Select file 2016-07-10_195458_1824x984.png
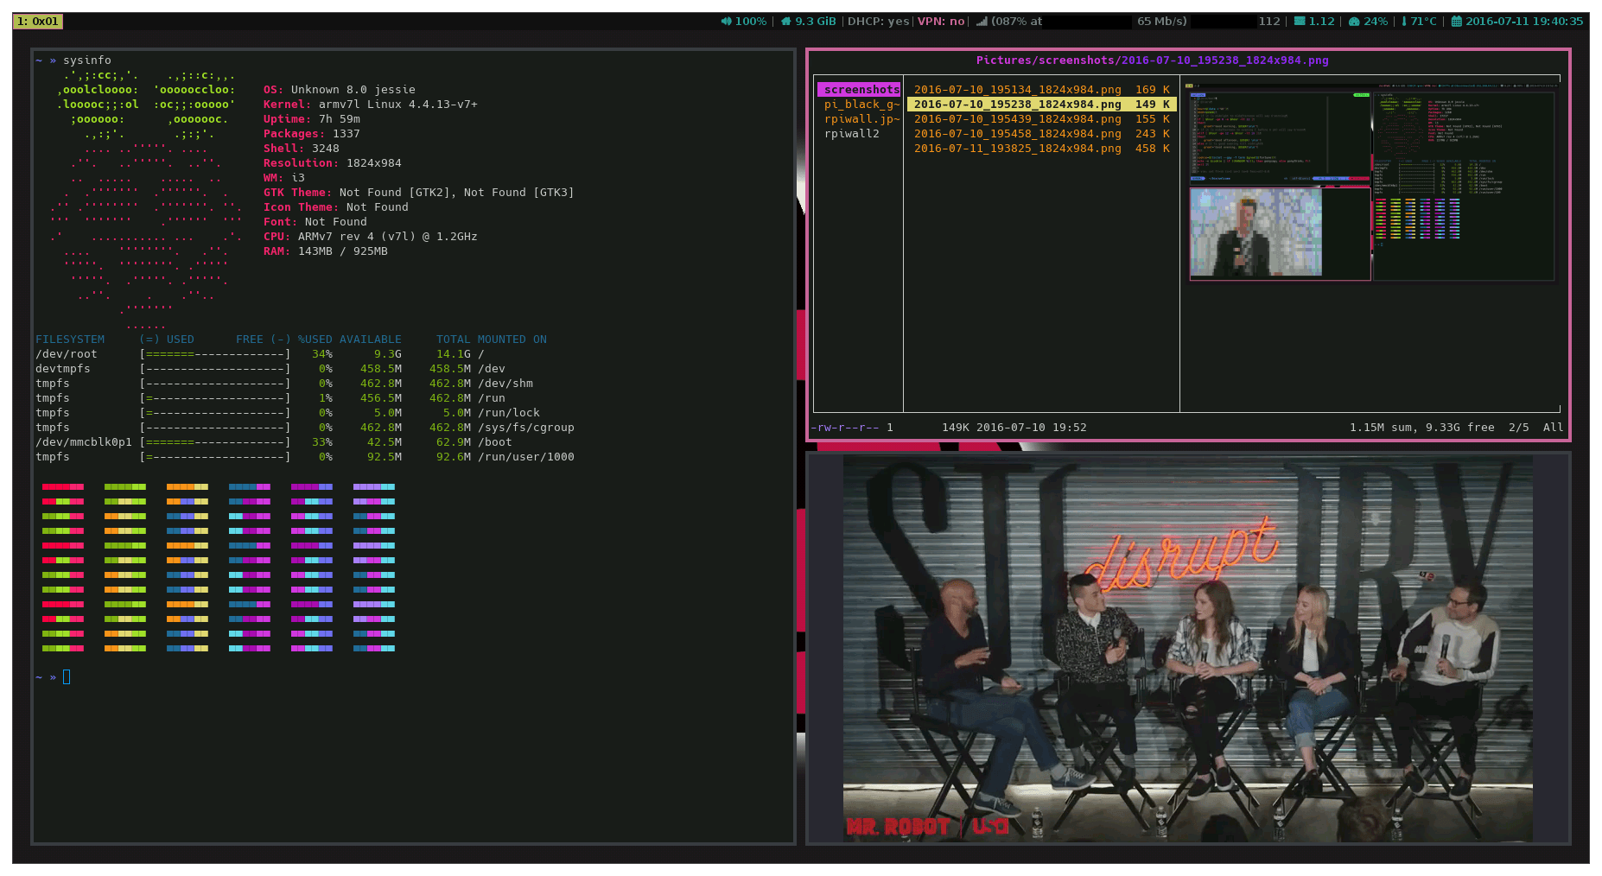 click(x=1041, y=134)
